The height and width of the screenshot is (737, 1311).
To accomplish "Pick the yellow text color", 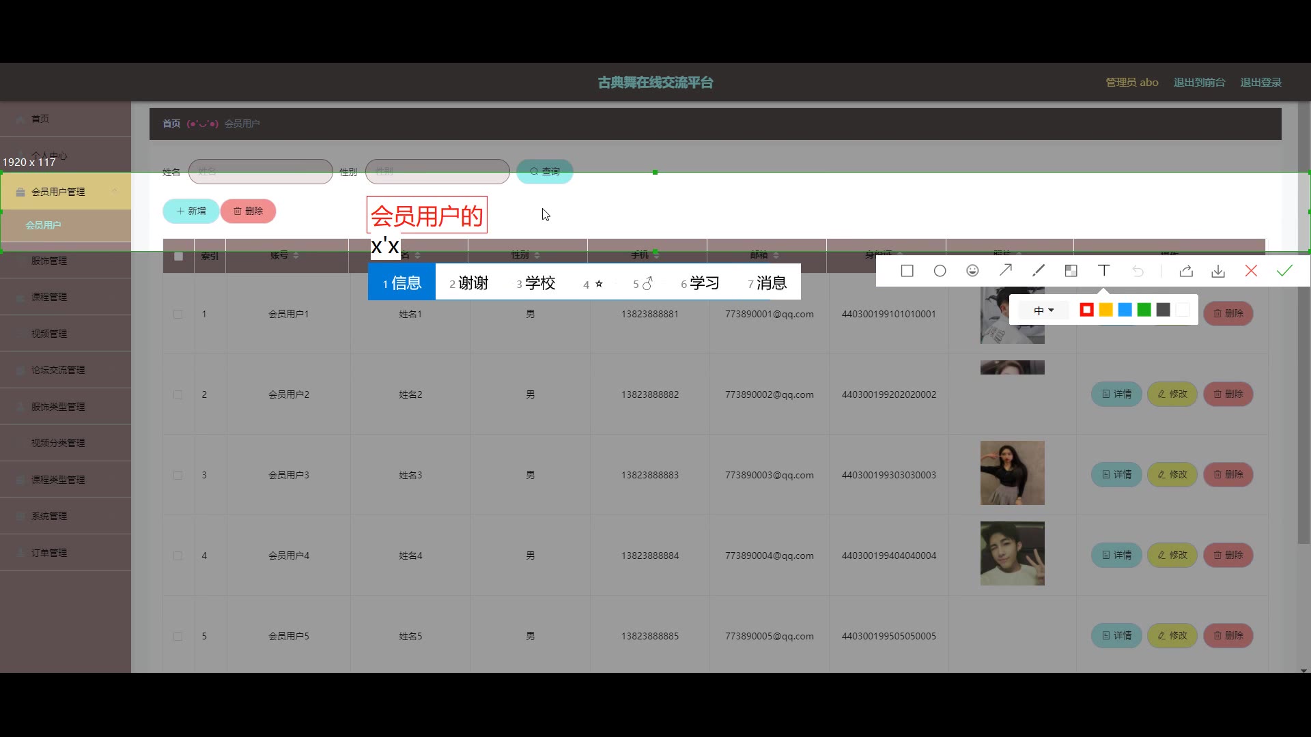I will 1105,310.
